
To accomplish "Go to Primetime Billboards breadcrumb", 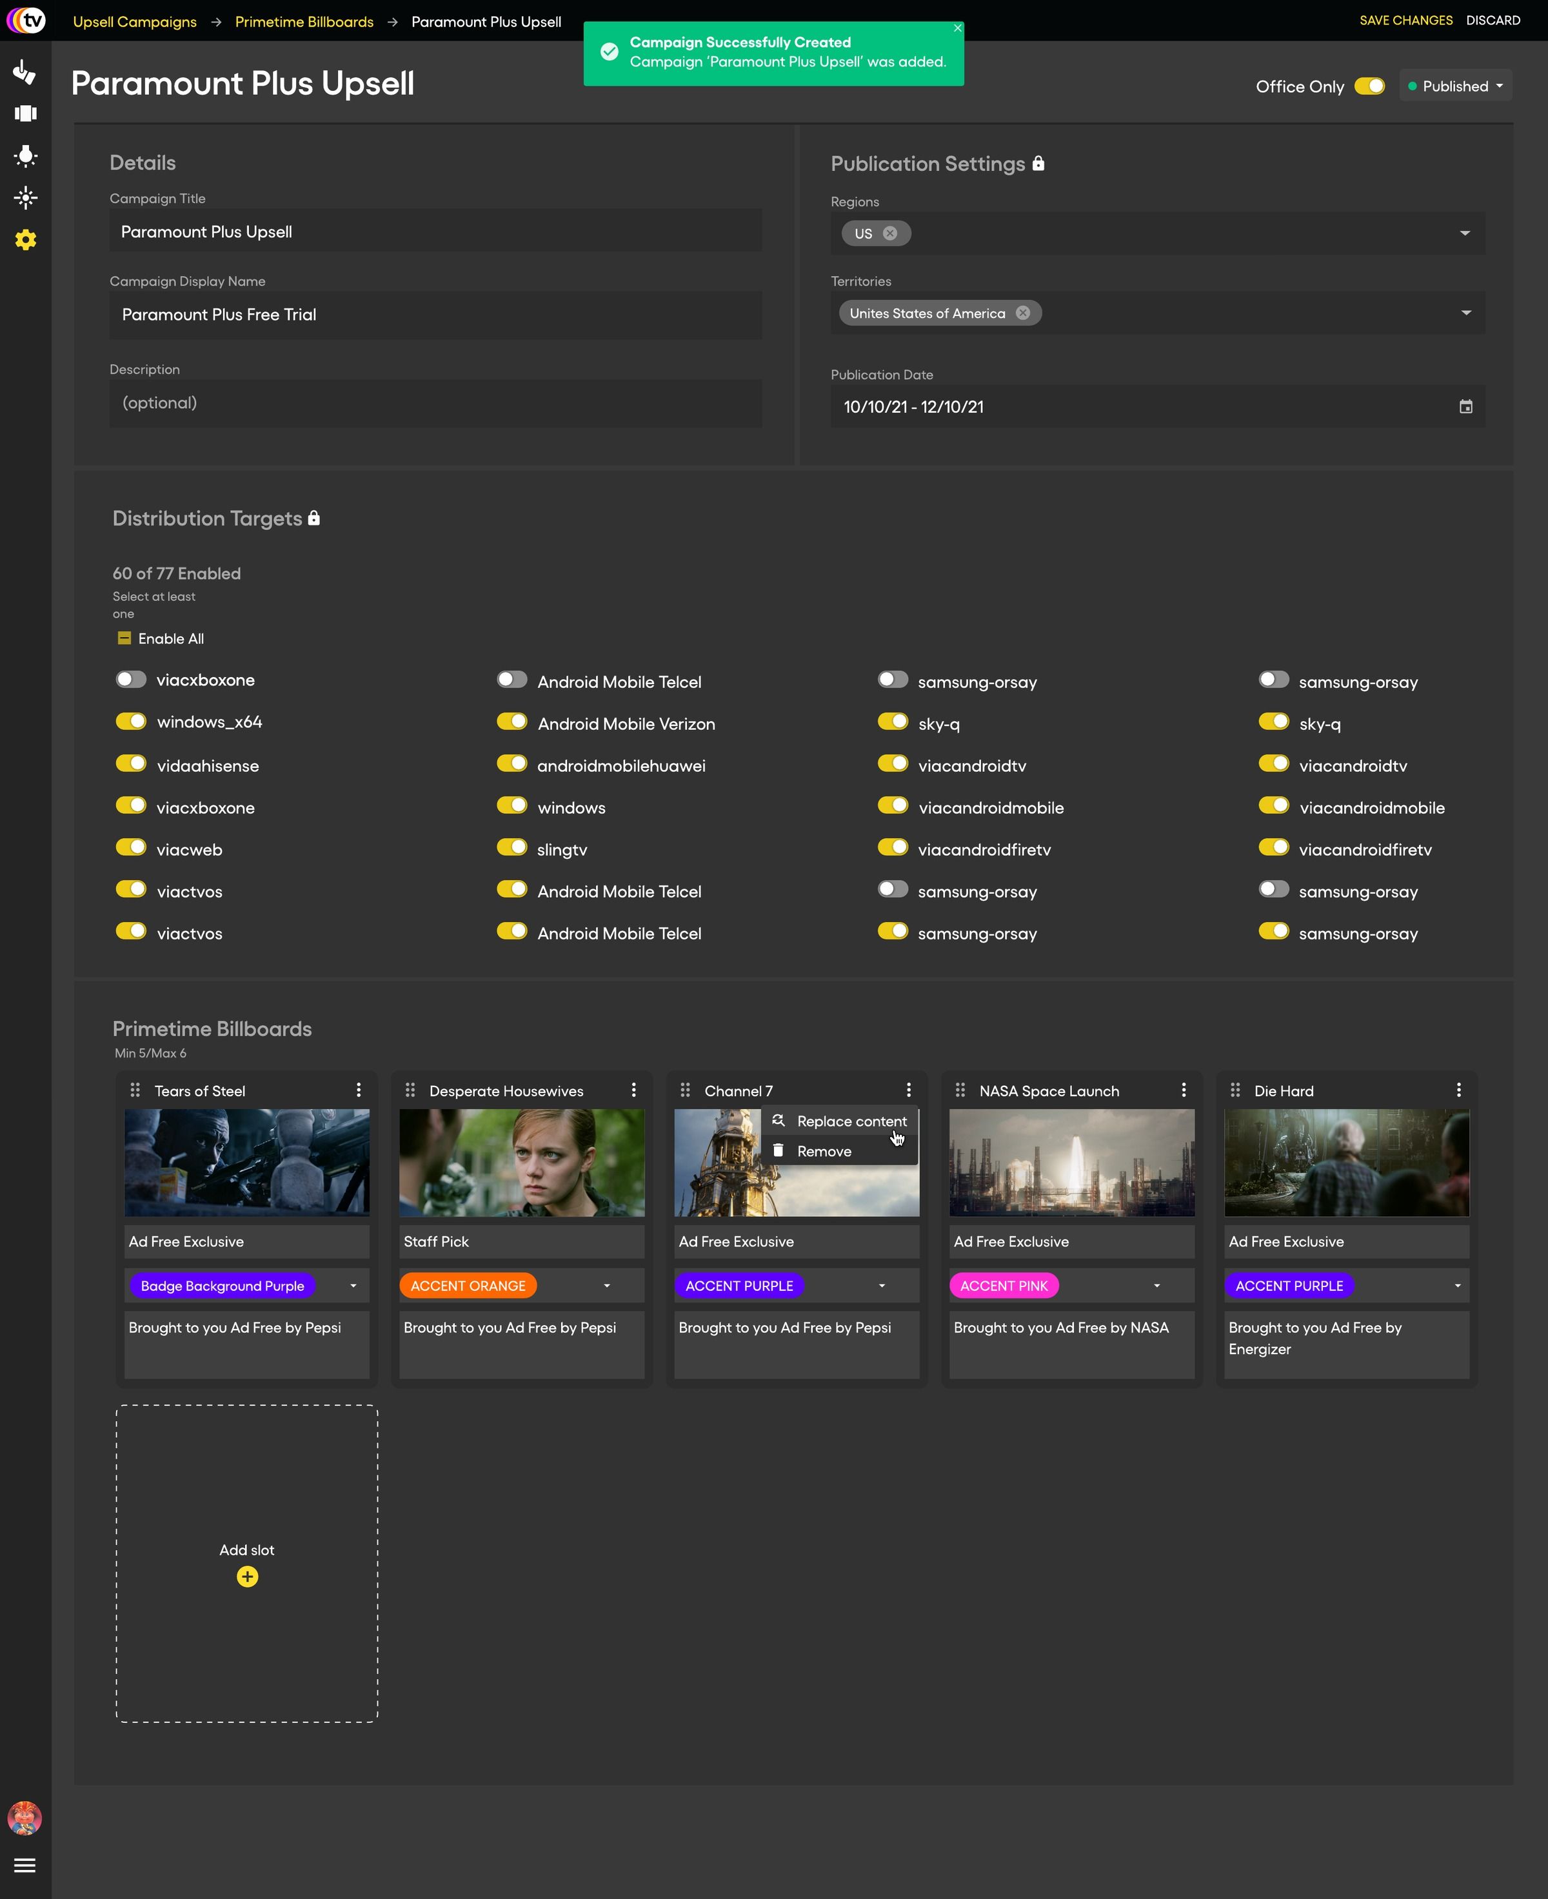I will (304, 21).
